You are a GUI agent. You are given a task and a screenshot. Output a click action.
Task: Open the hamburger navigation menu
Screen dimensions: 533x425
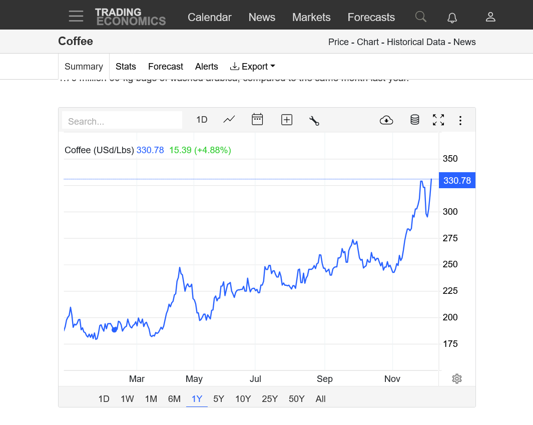(x=76, y=17)
